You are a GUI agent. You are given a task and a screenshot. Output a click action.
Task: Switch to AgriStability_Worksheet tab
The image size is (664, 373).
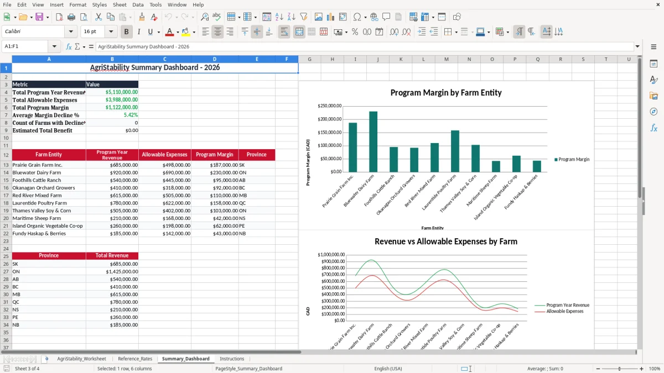81,359
